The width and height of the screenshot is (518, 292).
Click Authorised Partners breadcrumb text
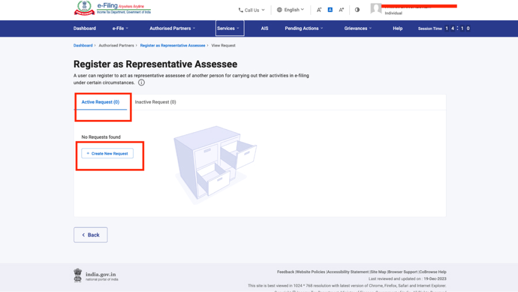coord(116,45)
